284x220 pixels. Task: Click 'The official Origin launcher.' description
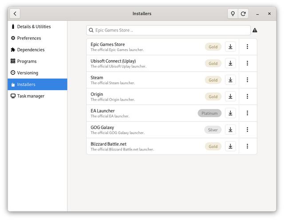click(113, 100)
